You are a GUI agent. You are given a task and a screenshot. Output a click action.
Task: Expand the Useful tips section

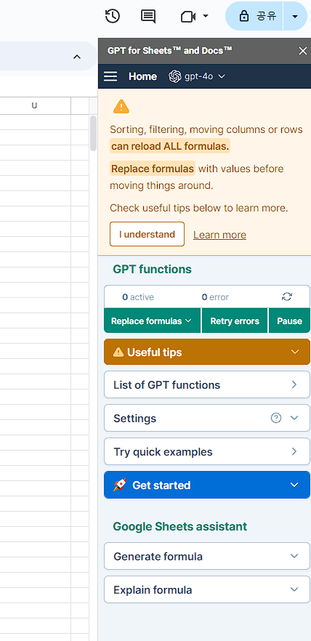207,352
